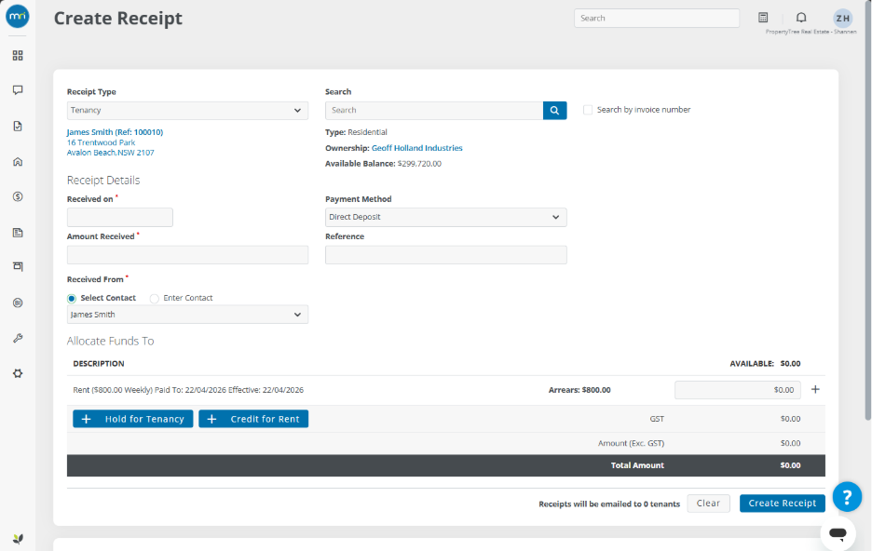The image size is (872, 551).
Task: Click the Create Receipt button
Action: pyautogui.click(x=782, y=504)
